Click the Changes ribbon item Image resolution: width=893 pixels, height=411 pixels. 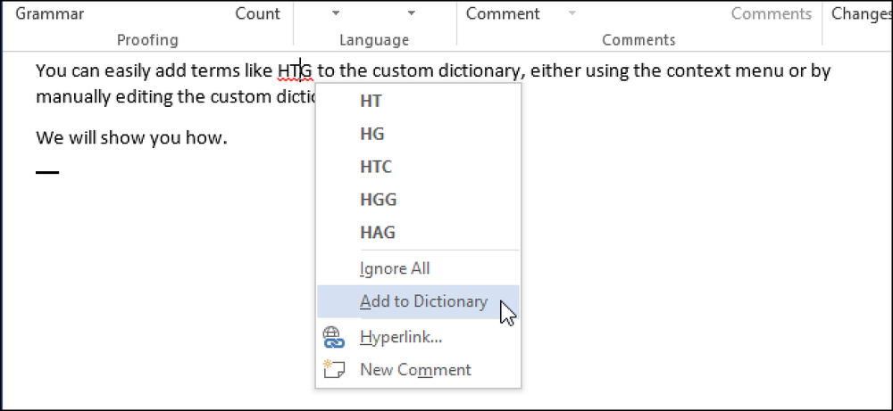862,13
